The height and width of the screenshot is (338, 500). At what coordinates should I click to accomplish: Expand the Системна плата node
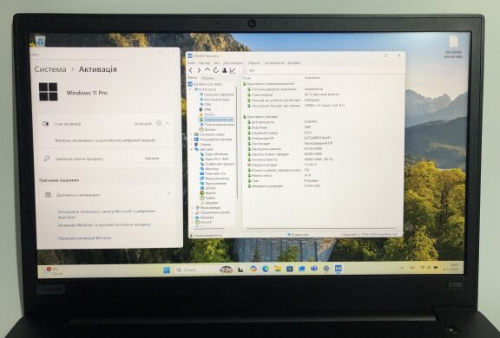(x=191, y=134)
